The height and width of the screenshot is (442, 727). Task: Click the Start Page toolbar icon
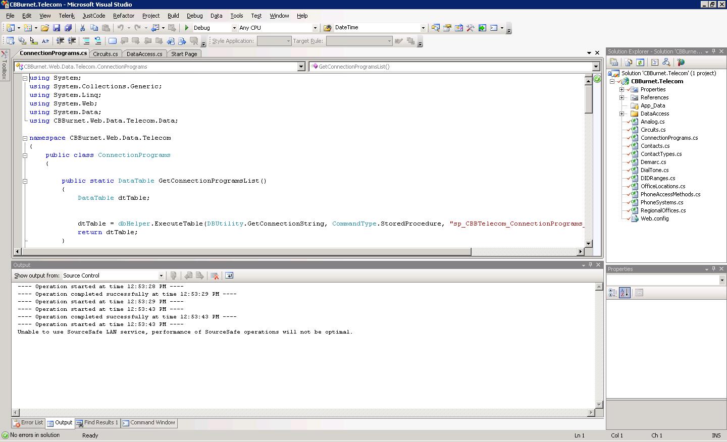point(482,28)
